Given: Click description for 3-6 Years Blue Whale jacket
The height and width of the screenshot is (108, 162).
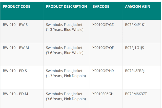Looking at the screenshot, I should pos(65,50).
